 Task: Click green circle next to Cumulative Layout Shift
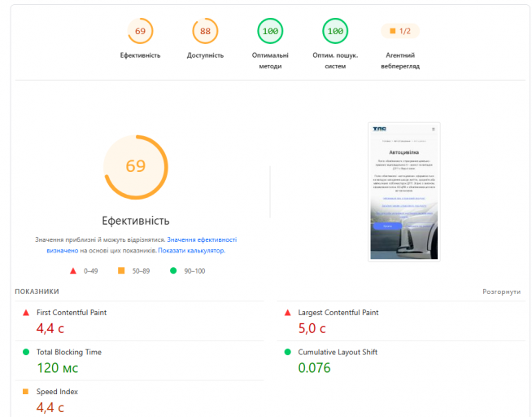point(288,352)
